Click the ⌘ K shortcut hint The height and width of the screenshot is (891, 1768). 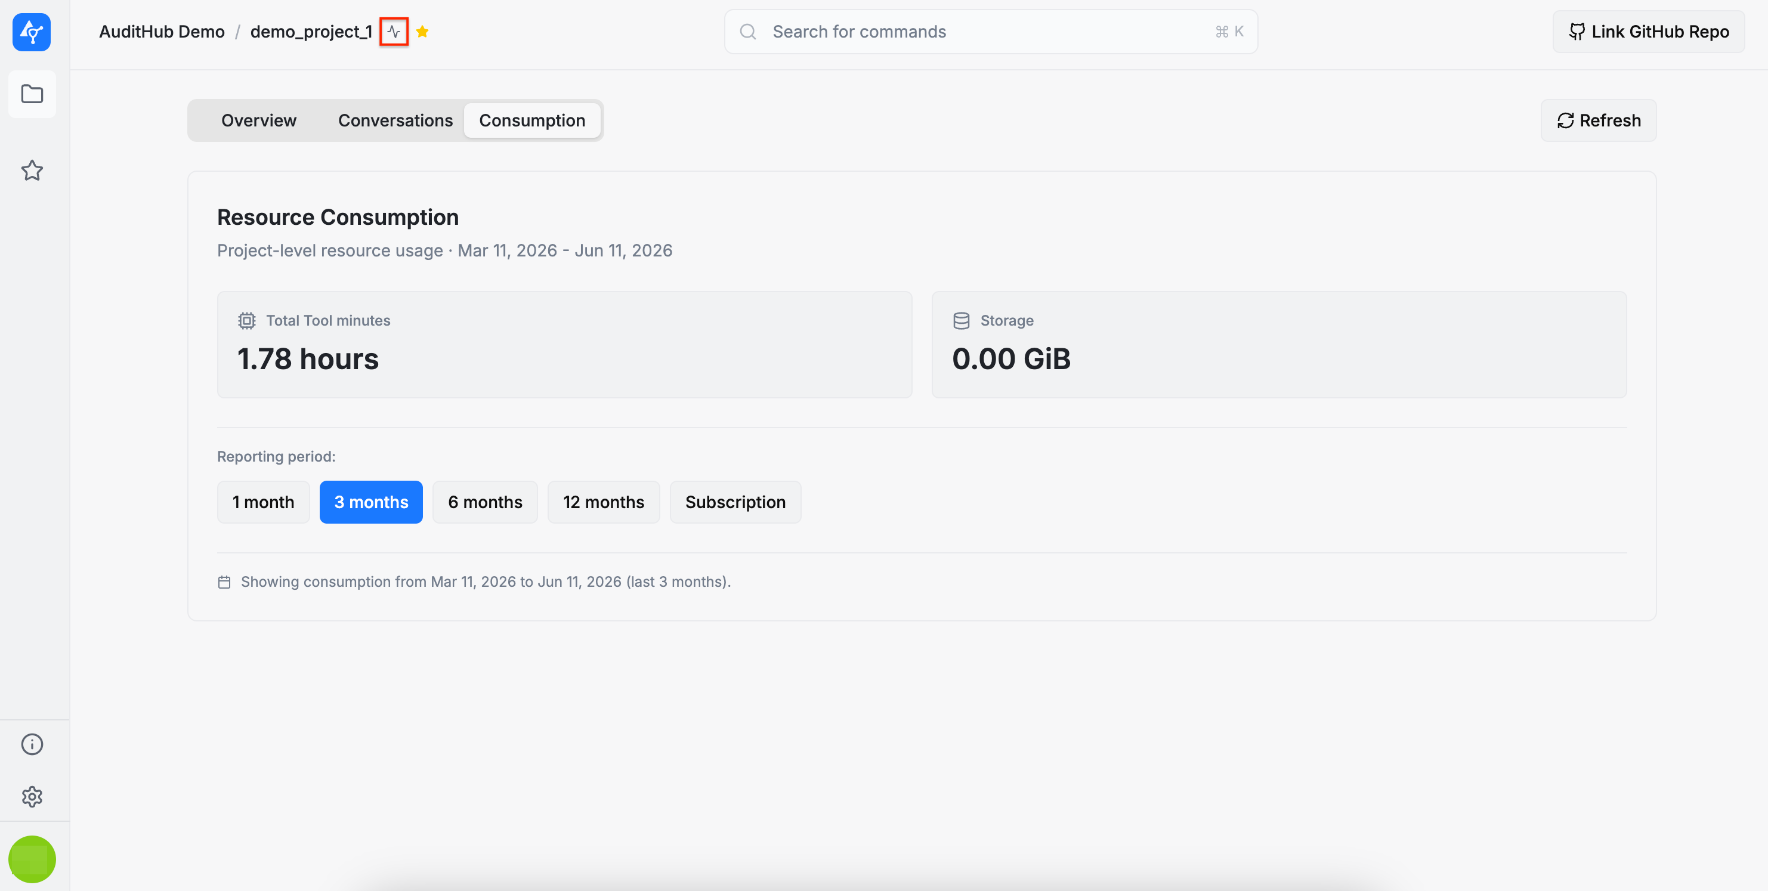[1229, 32]
